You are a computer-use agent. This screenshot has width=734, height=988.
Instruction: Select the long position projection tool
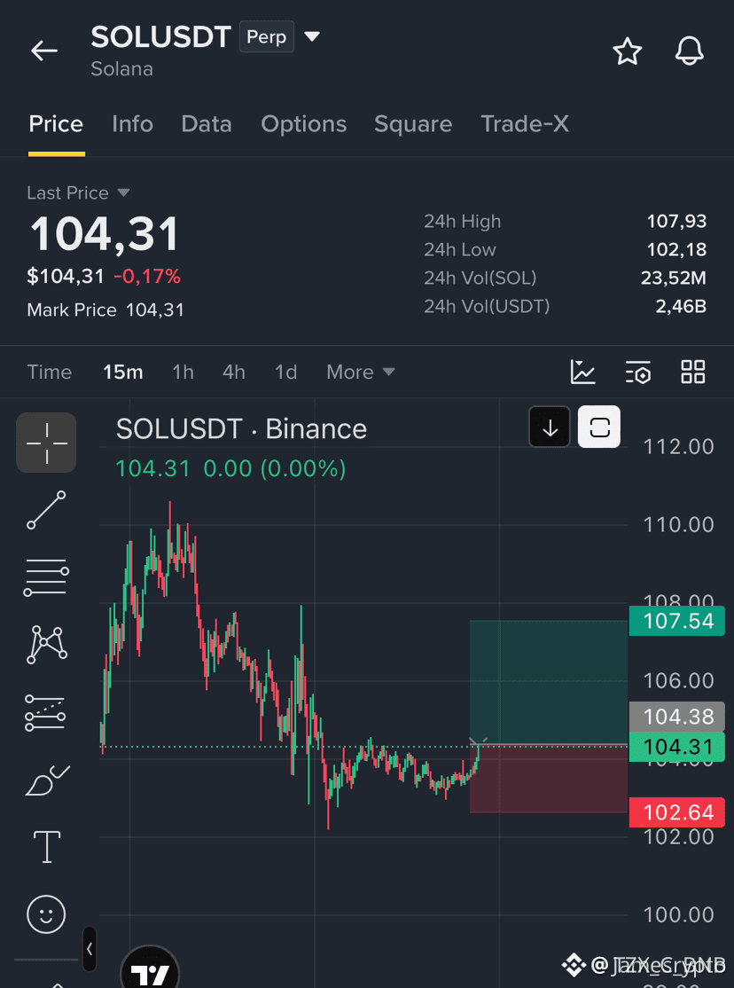pyautogui.click(x=46, y=712)
